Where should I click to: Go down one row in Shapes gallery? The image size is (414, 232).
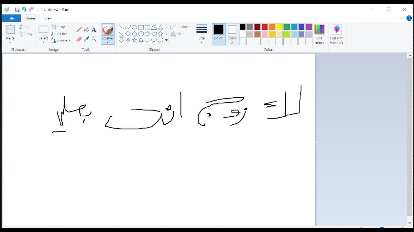[166, 34]
